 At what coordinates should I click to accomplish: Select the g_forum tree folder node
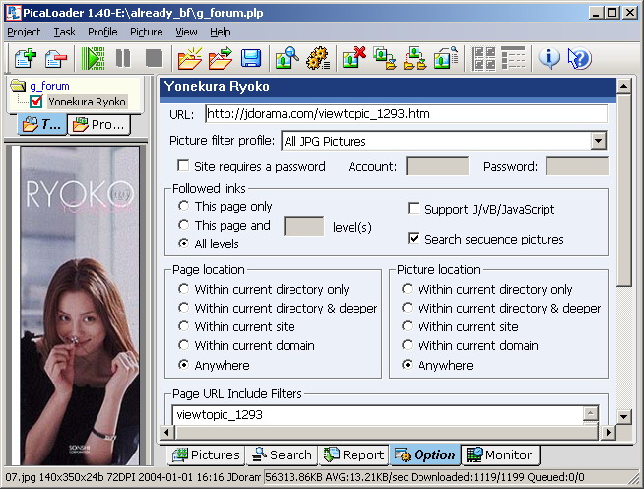(x=49, y=86)
